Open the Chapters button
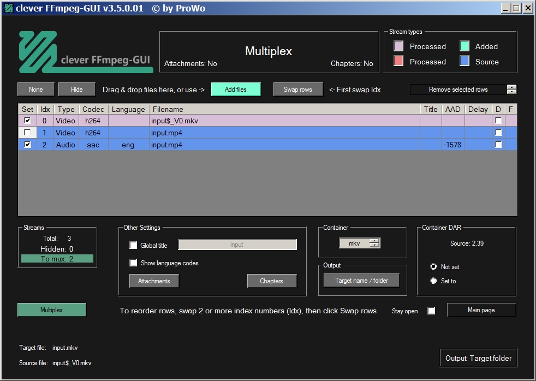The image size is (536, 381). point(272,281)
